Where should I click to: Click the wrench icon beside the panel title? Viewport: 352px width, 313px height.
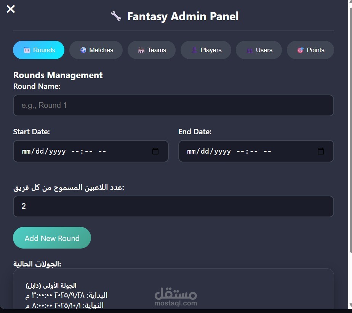point(116,16)
